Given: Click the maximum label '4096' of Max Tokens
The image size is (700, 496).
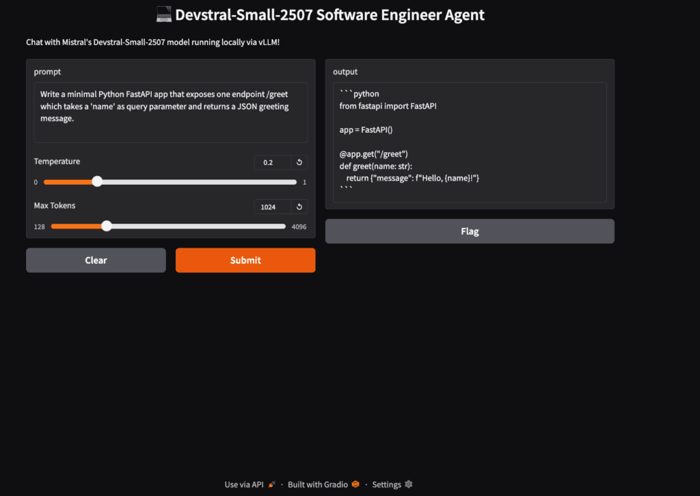Looking at the screenshot, I should pyautogui.click(x=299, y=226).
